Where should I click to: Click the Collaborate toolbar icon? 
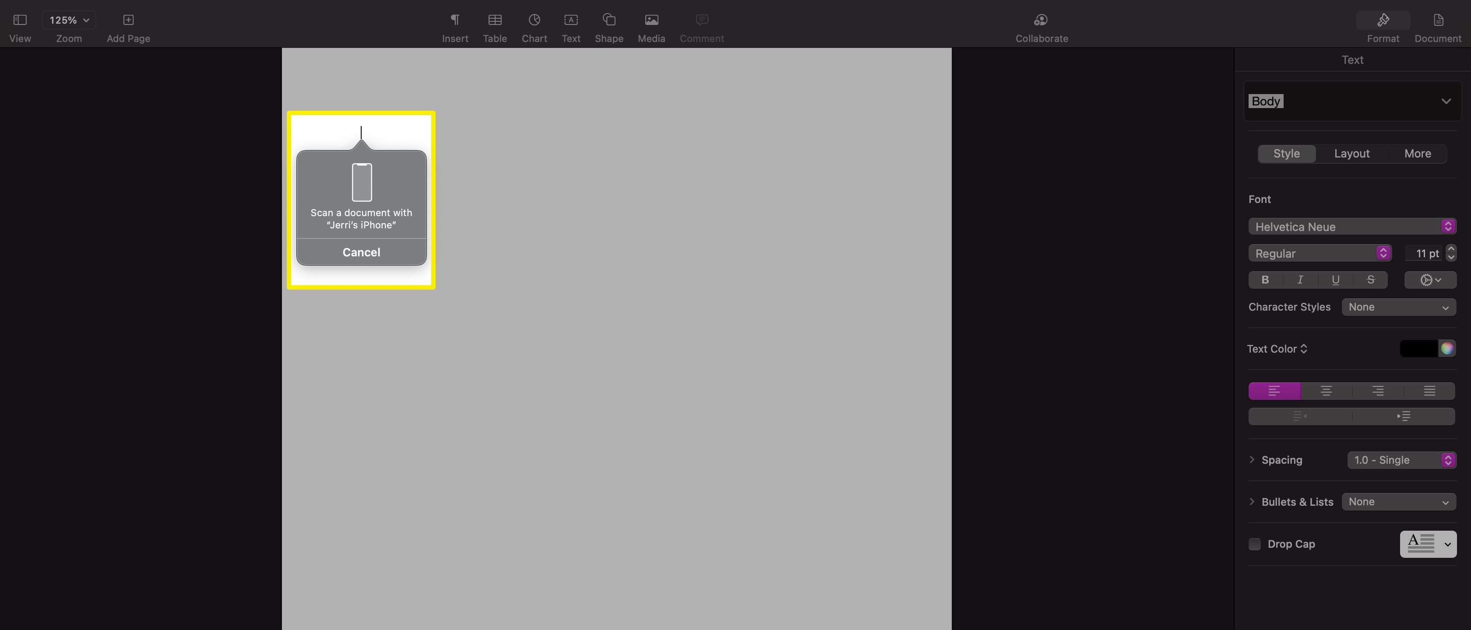click(x=1042, y=19)
